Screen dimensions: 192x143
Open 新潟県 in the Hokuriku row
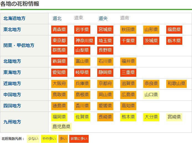click(x=59, y=61)
